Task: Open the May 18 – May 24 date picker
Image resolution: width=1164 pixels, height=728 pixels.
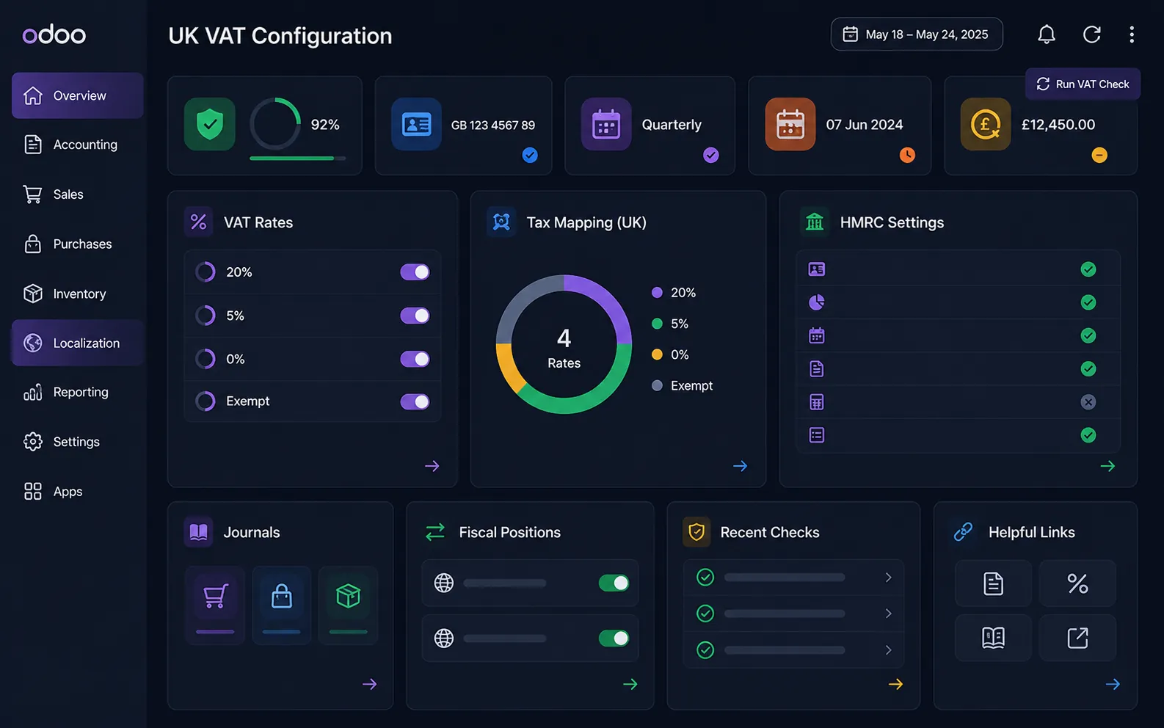Action: 917,34
